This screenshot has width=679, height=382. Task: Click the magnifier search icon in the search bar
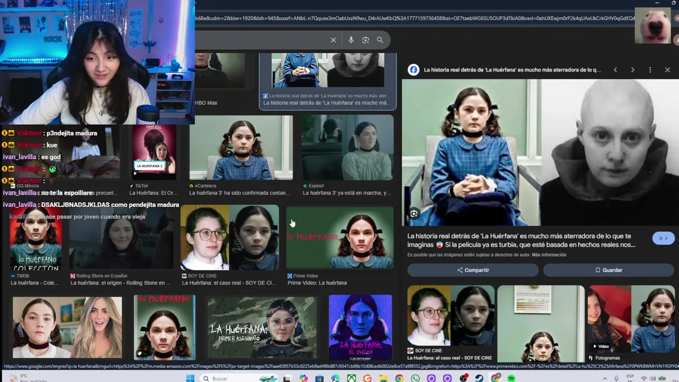380,40
